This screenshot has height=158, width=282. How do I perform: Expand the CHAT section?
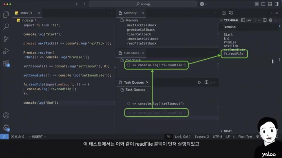(226, 131)
